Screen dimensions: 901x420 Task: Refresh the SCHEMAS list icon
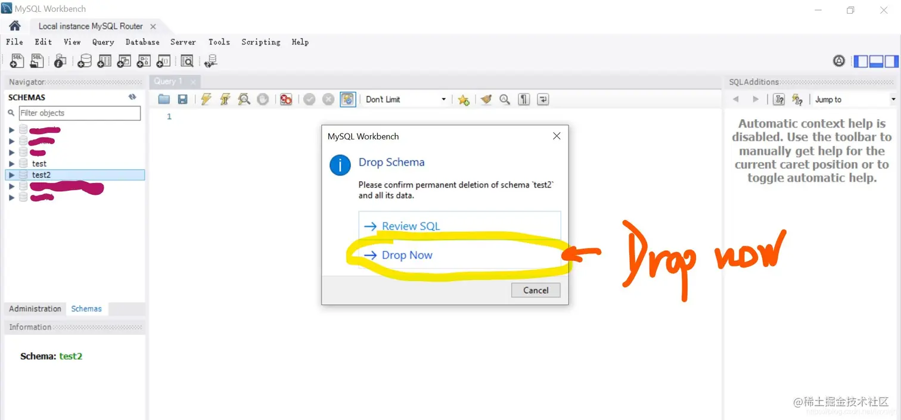[132, 97]
